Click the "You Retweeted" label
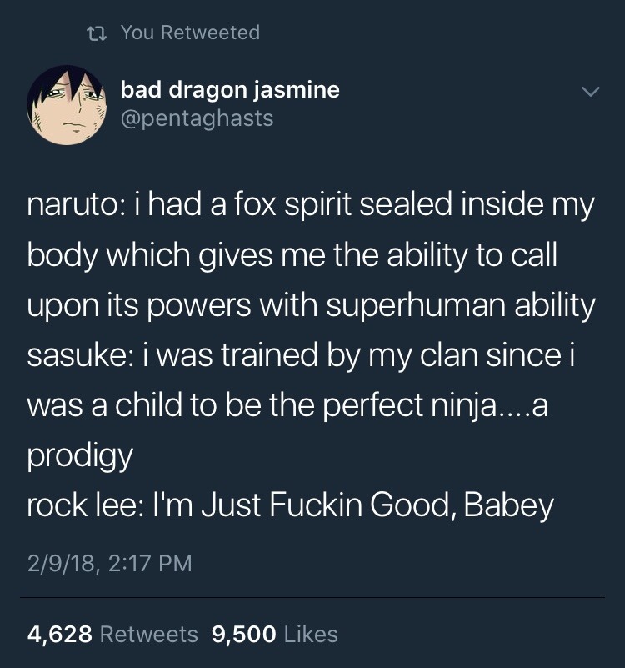This screenshot has width=625, height=668. [x=190, y=33]
